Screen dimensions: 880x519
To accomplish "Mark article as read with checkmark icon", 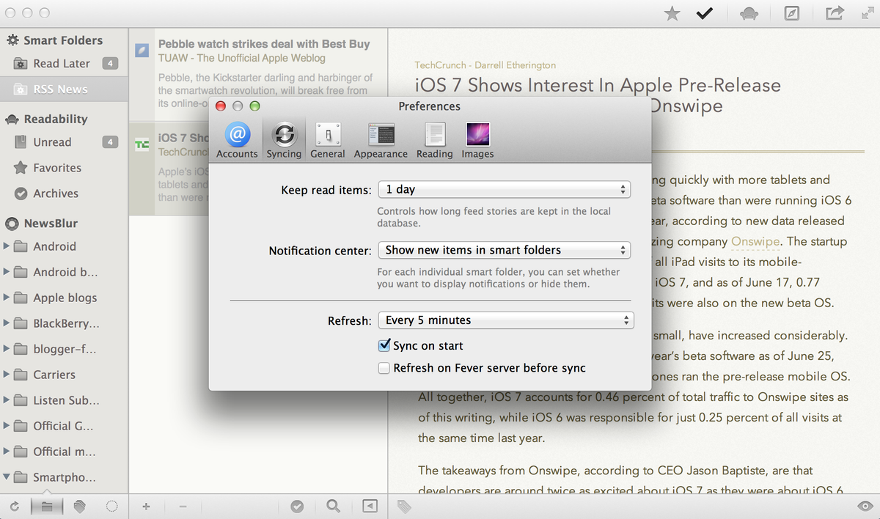I will click(705, 13).
